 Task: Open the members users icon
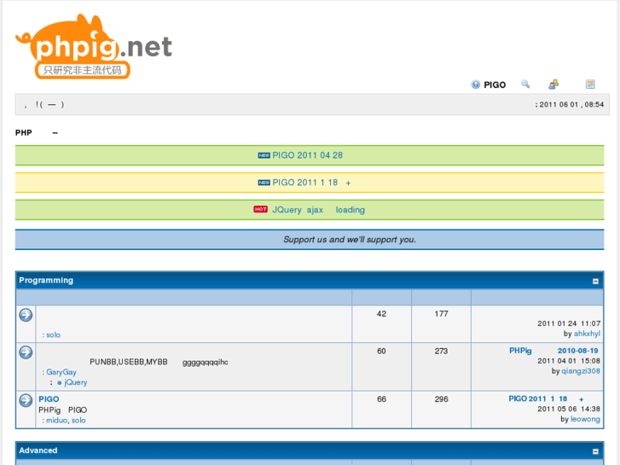tap(553, 84)
